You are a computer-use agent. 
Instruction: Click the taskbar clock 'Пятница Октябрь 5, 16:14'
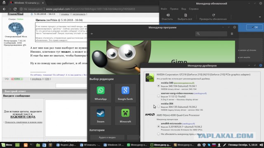coord(243,145)
